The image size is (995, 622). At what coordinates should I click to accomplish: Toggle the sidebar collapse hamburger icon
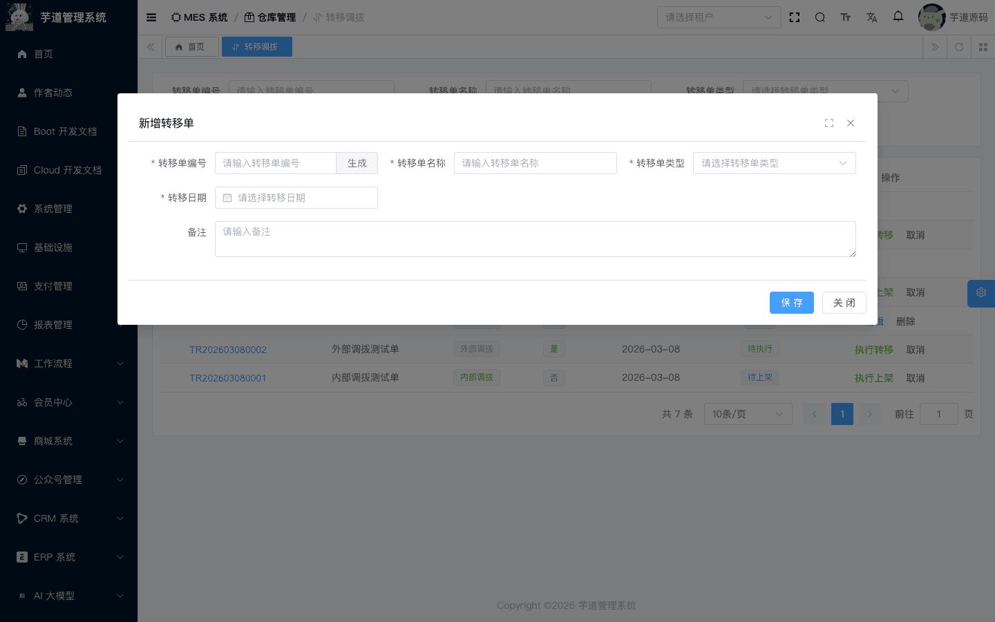(x=151, y=17)
